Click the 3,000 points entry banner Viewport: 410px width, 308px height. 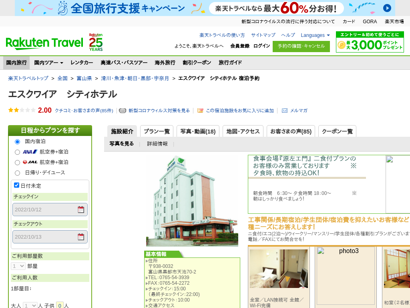[x=370, y=42]
